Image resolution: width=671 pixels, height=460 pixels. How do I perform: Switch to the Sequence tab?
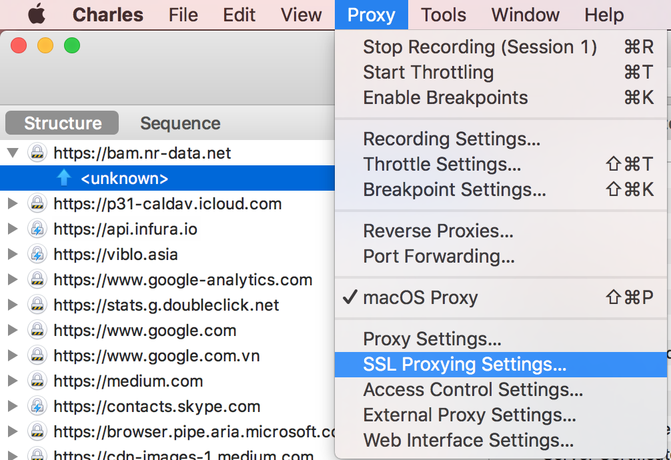180,123
